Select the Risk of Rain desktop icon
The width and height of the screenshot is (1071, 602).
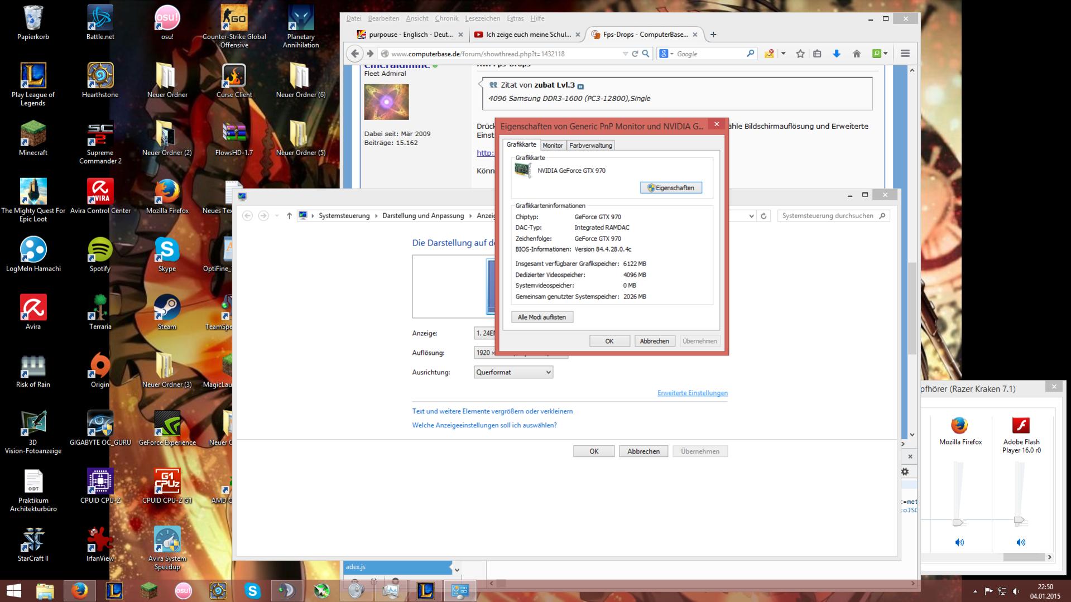[33, 370]
